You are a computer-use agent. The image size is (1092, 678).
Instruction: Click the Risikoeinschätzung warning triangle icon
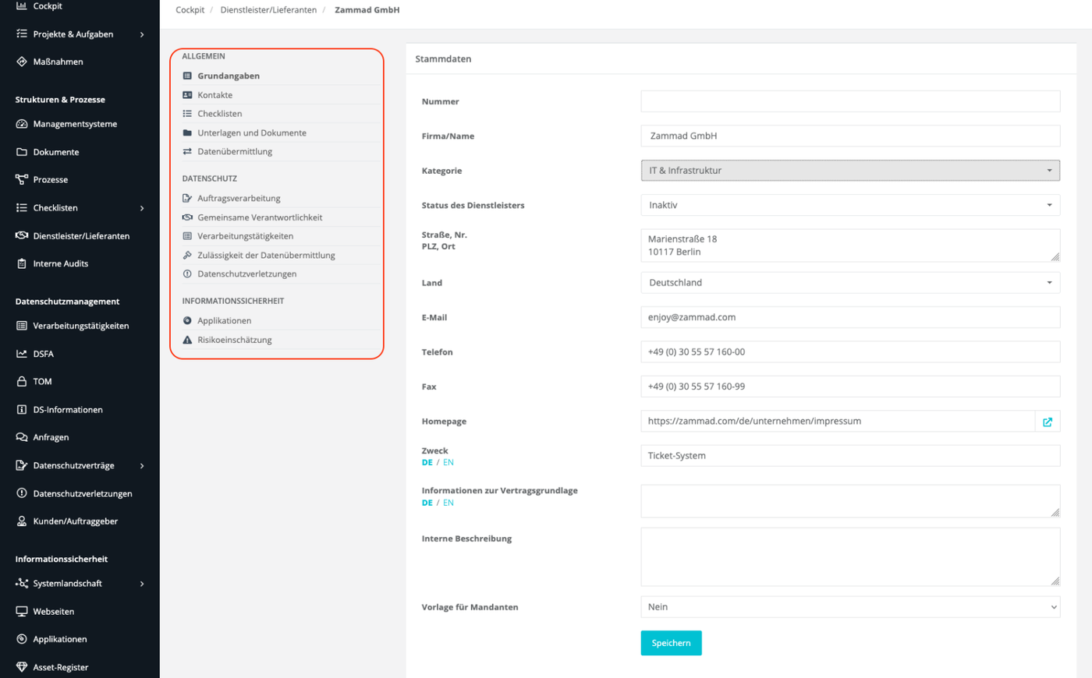(187, 340)
